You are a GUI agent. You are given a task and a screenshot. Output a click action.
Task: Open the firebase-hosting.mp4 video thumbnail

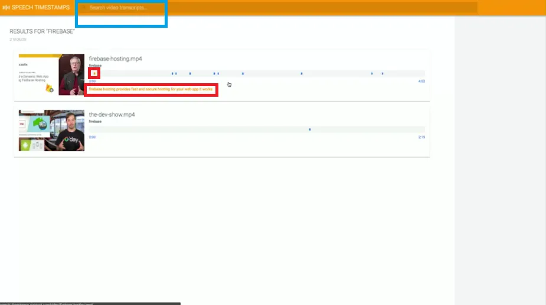(x=51, y=74)
